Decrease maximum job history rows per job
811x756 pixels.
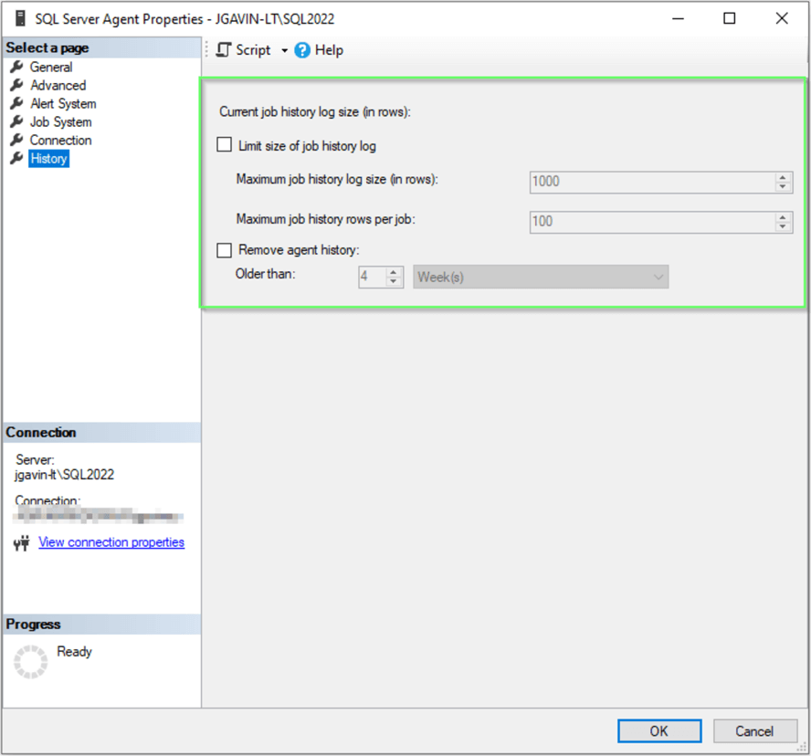pyautogui.click(x=783, y=226)
